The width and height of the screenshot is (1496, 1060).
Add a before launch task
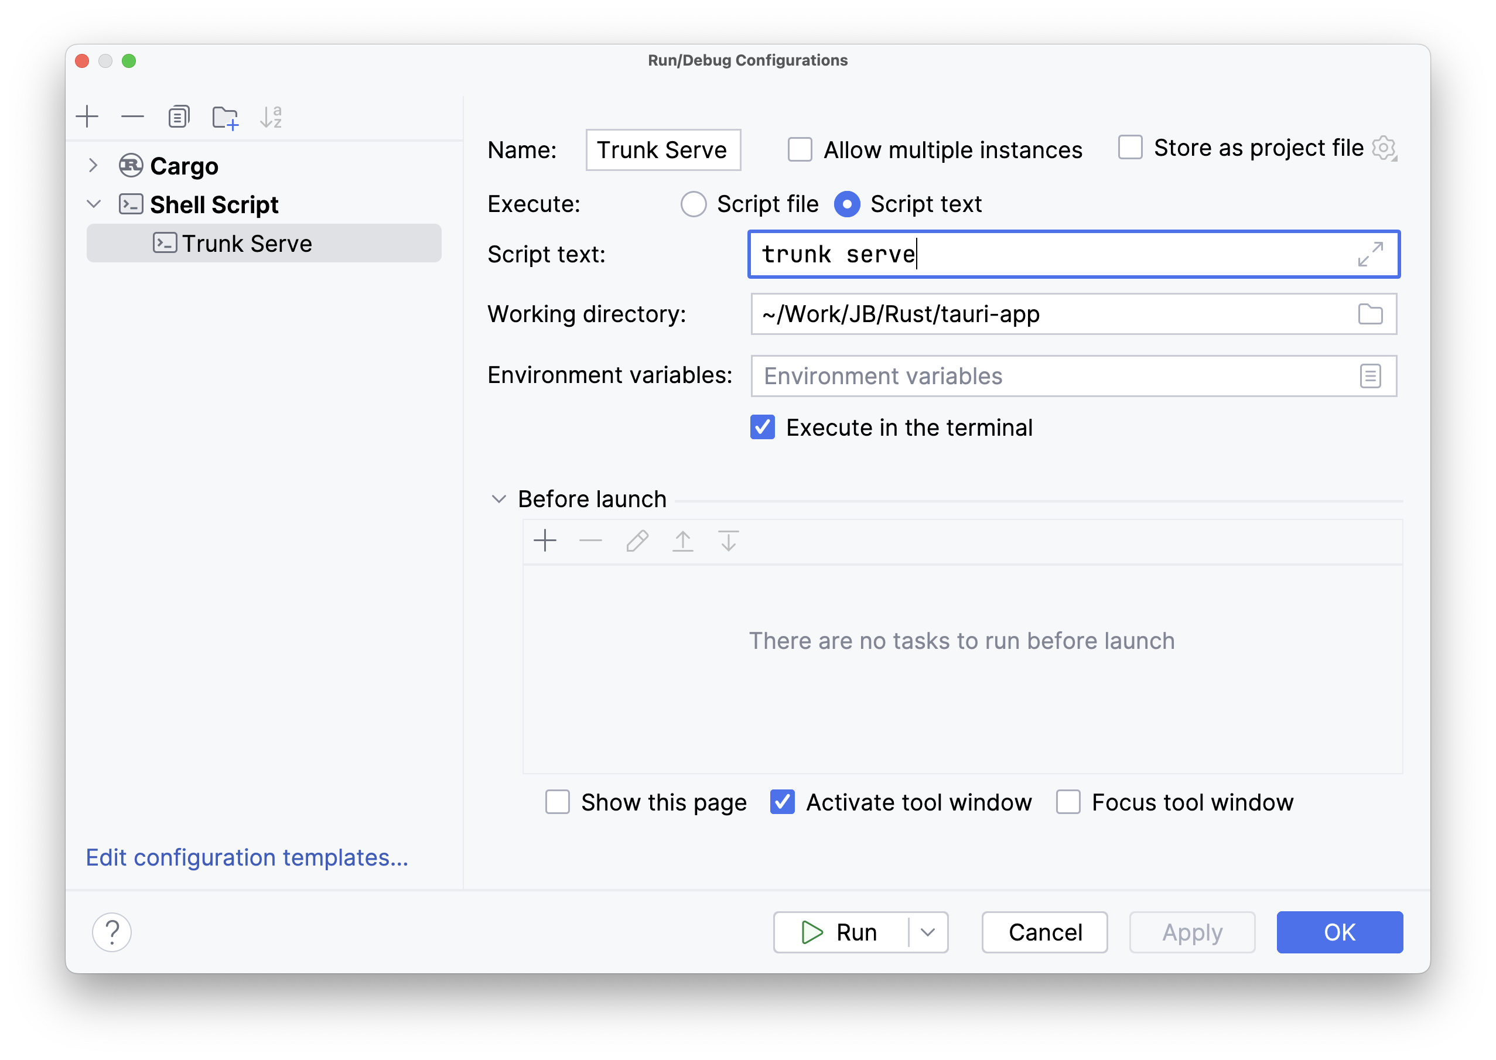(x=544, y=541)
